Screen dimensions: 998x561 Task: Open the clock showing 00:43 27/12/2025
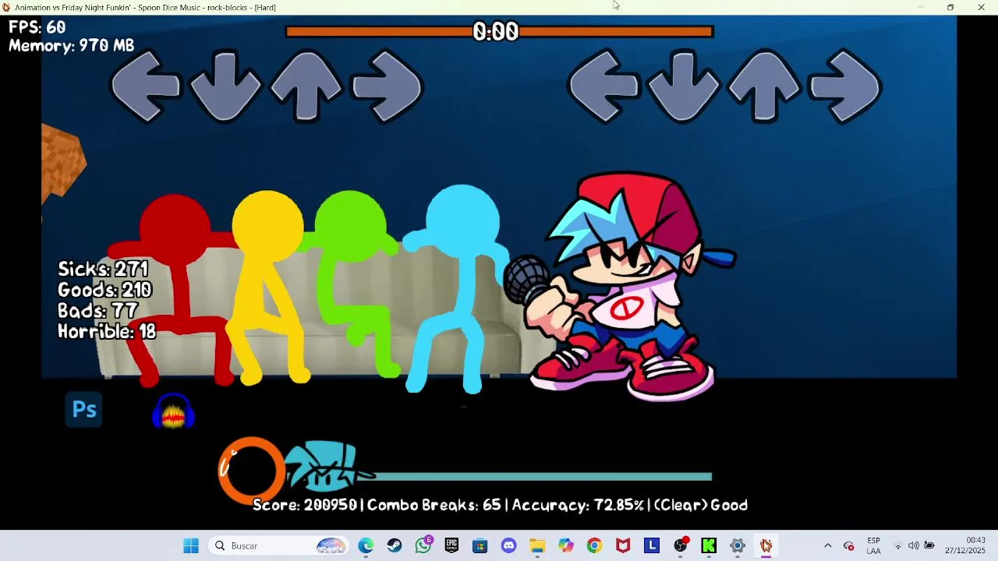point(965,546)
